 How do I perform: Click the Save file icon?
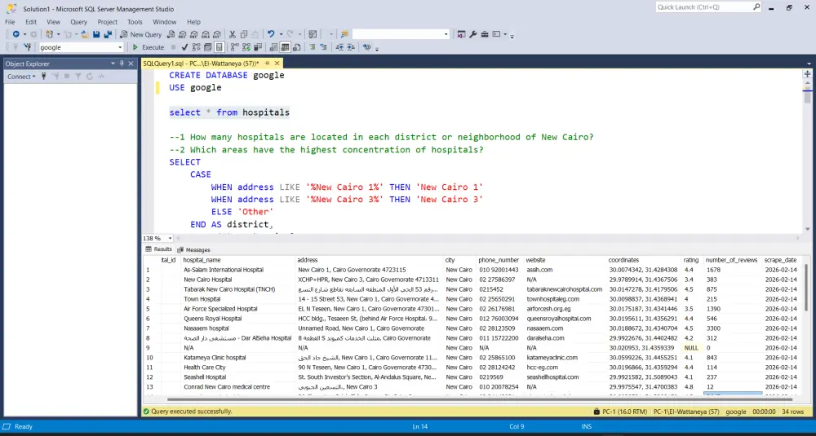(96, 34)
